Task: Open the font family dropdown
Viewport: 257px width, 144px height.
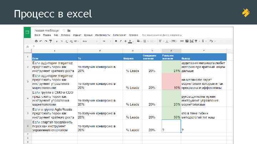Action: (90, 41)
